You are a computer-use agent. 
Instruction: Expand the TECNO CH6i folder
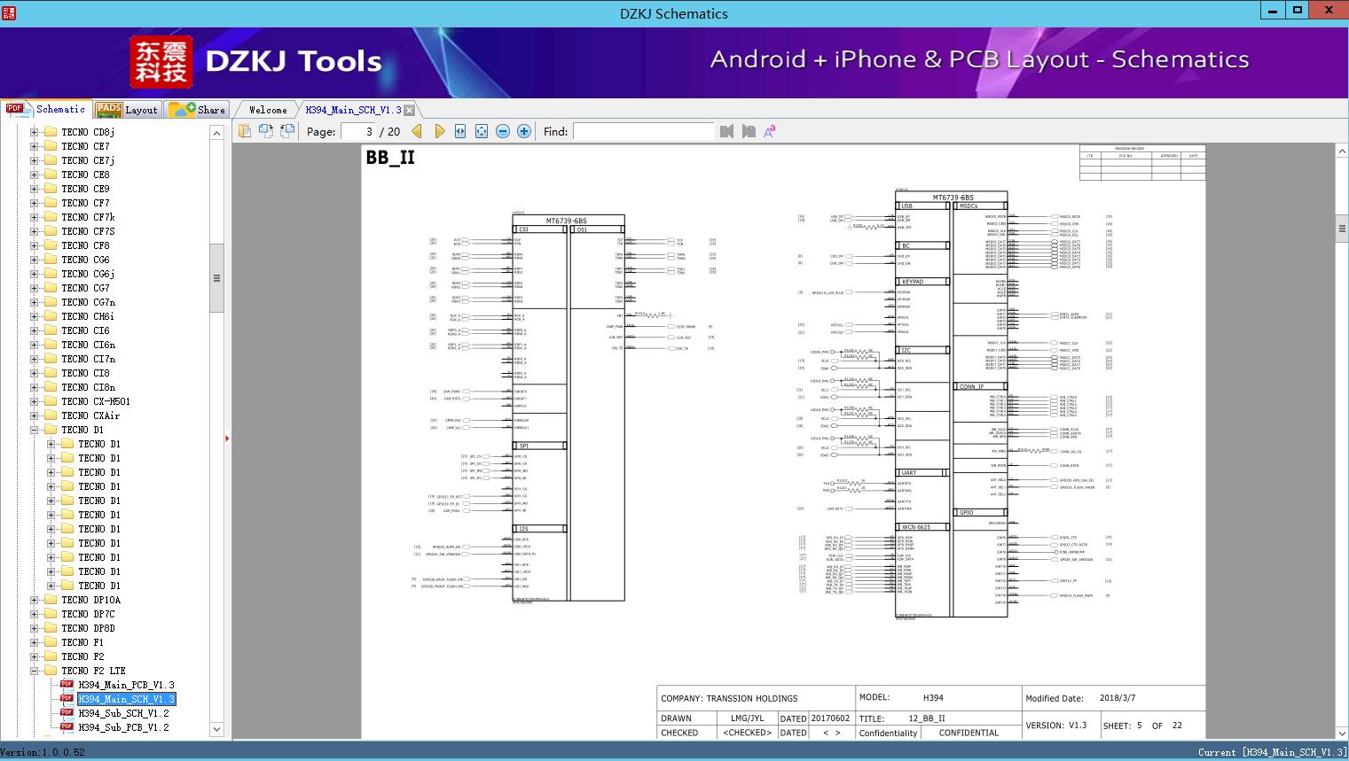pos(34,316)
